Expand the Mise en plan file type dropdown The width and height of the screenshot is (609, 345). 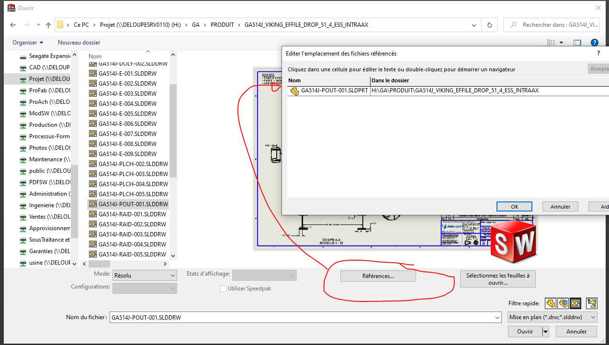pyautogui.click(x=552, y=317)
